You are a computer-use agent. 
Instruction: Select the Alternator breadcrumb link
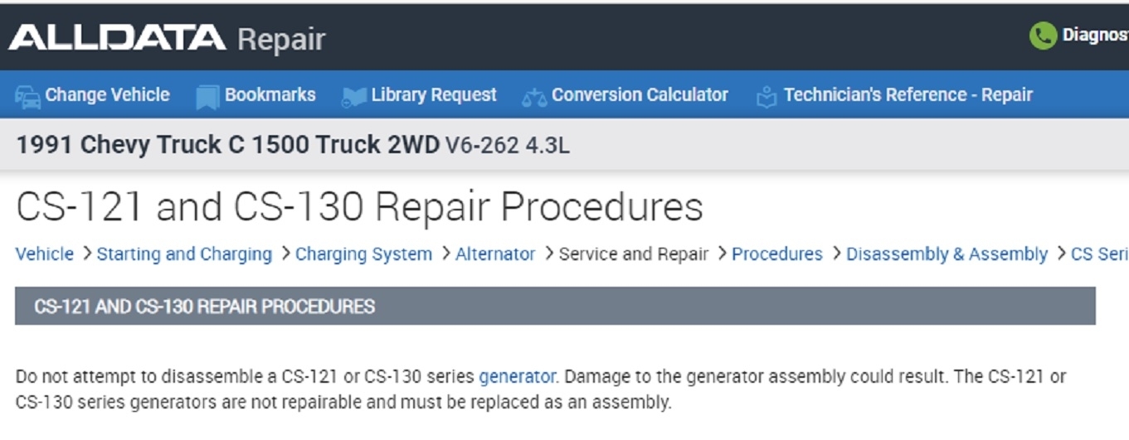[x=495, y=254]
